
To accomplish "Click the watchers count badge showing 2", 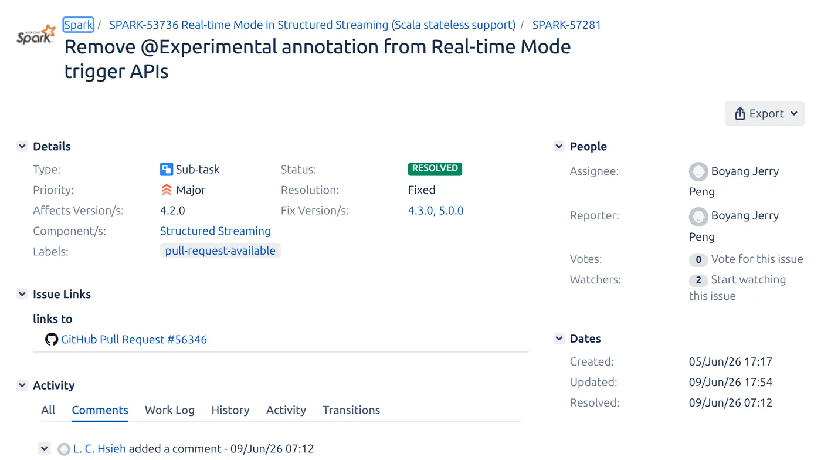I will (698, 280).
